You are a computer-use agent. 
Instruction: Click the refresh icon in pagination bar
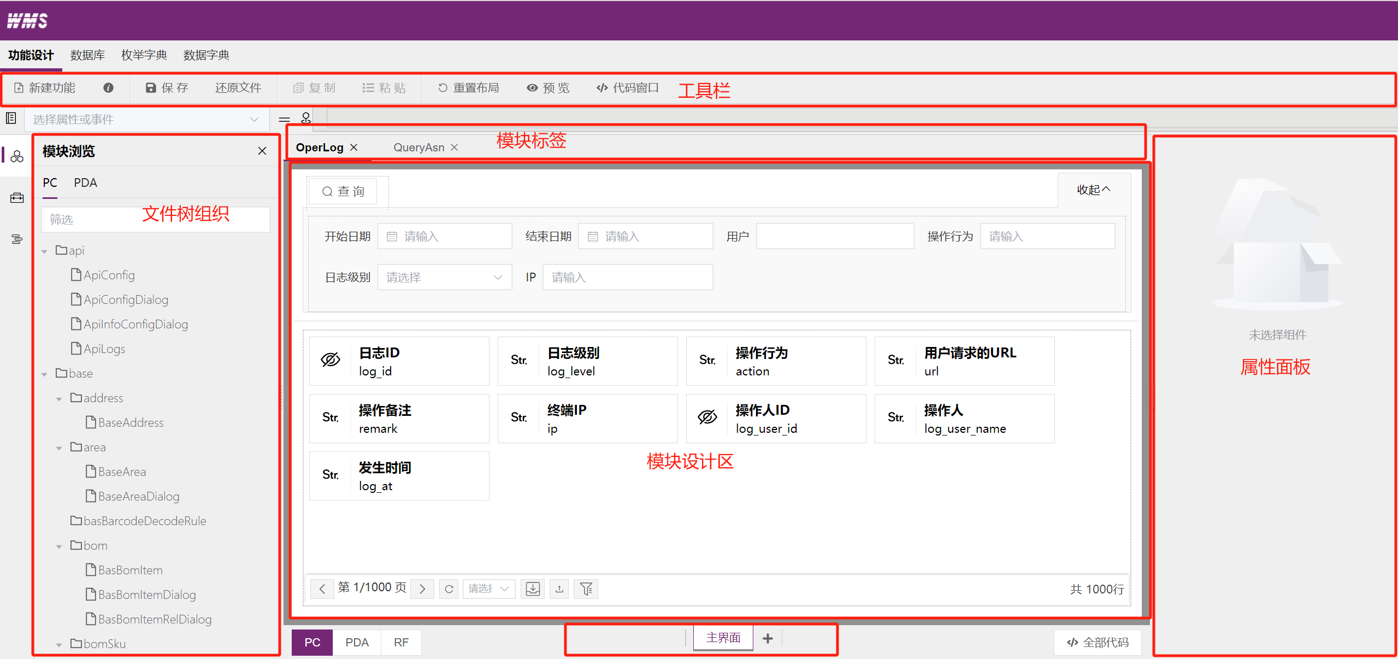point(449,589)
